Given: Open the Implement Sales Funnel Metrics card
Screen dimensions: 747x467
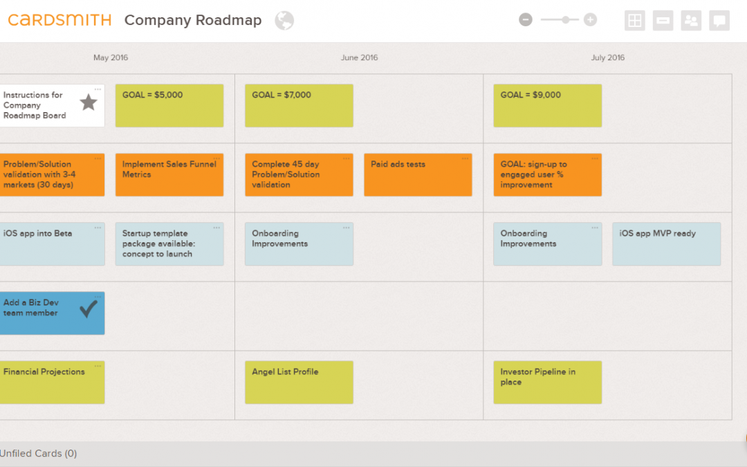Looking at the screenshot, I should point(169,174).
